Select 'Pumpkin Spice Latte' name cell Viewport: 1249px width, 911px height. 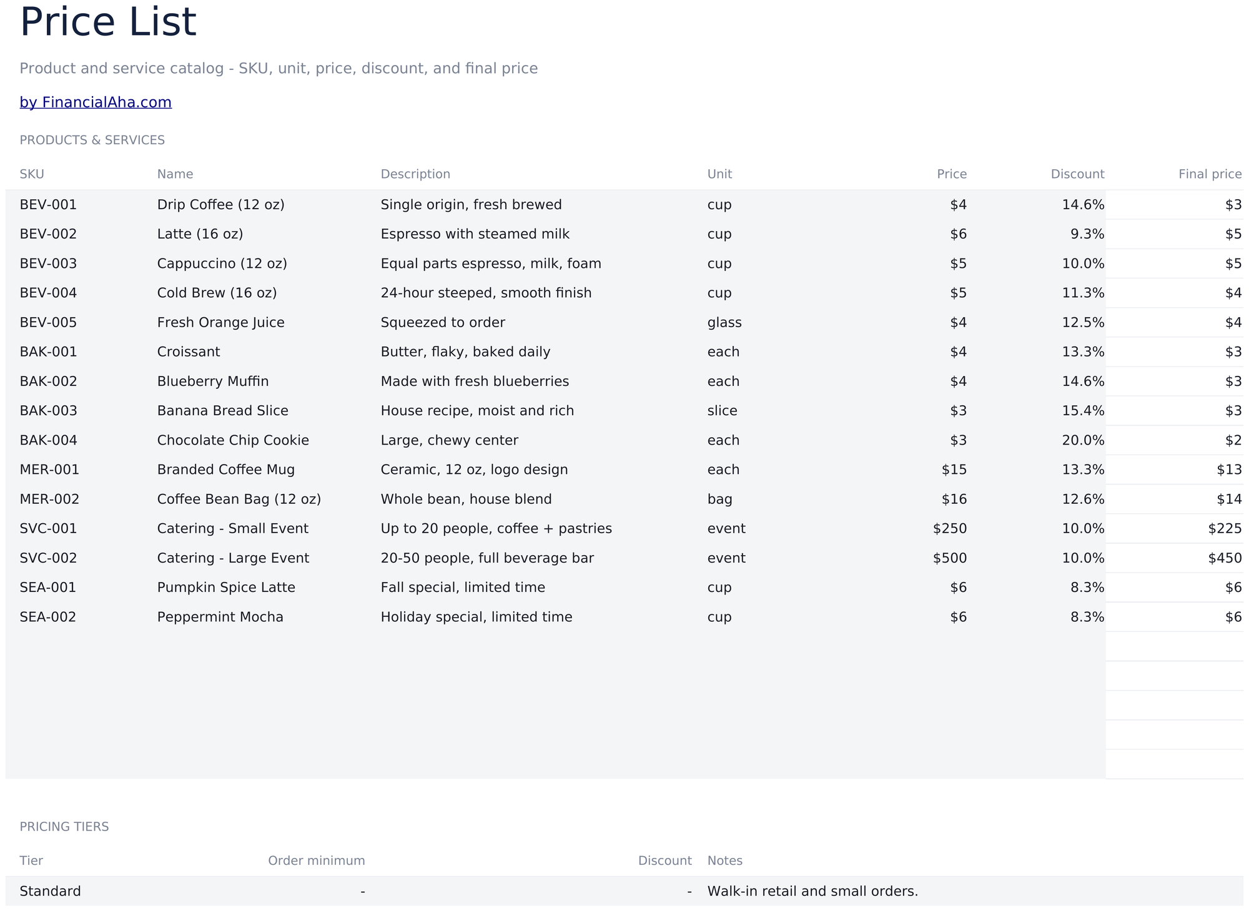pyautogui.click(x=226, y=588)
